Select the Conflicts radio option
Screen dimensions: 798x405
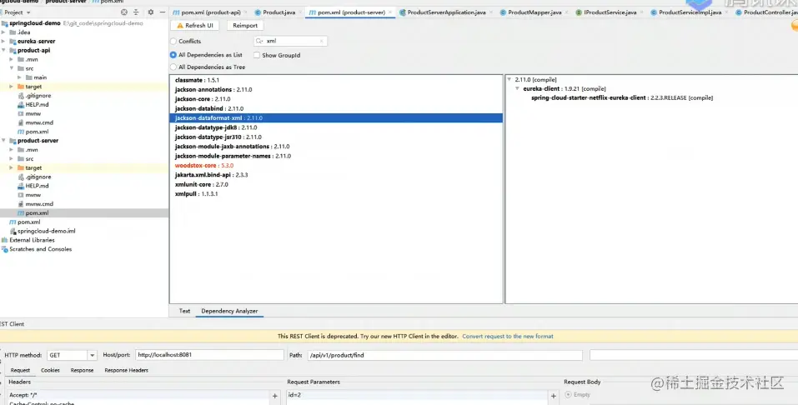point(173,41)
